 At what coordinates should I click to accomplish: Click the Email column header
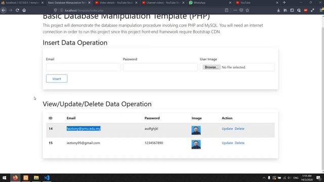[x=71, y=118]
